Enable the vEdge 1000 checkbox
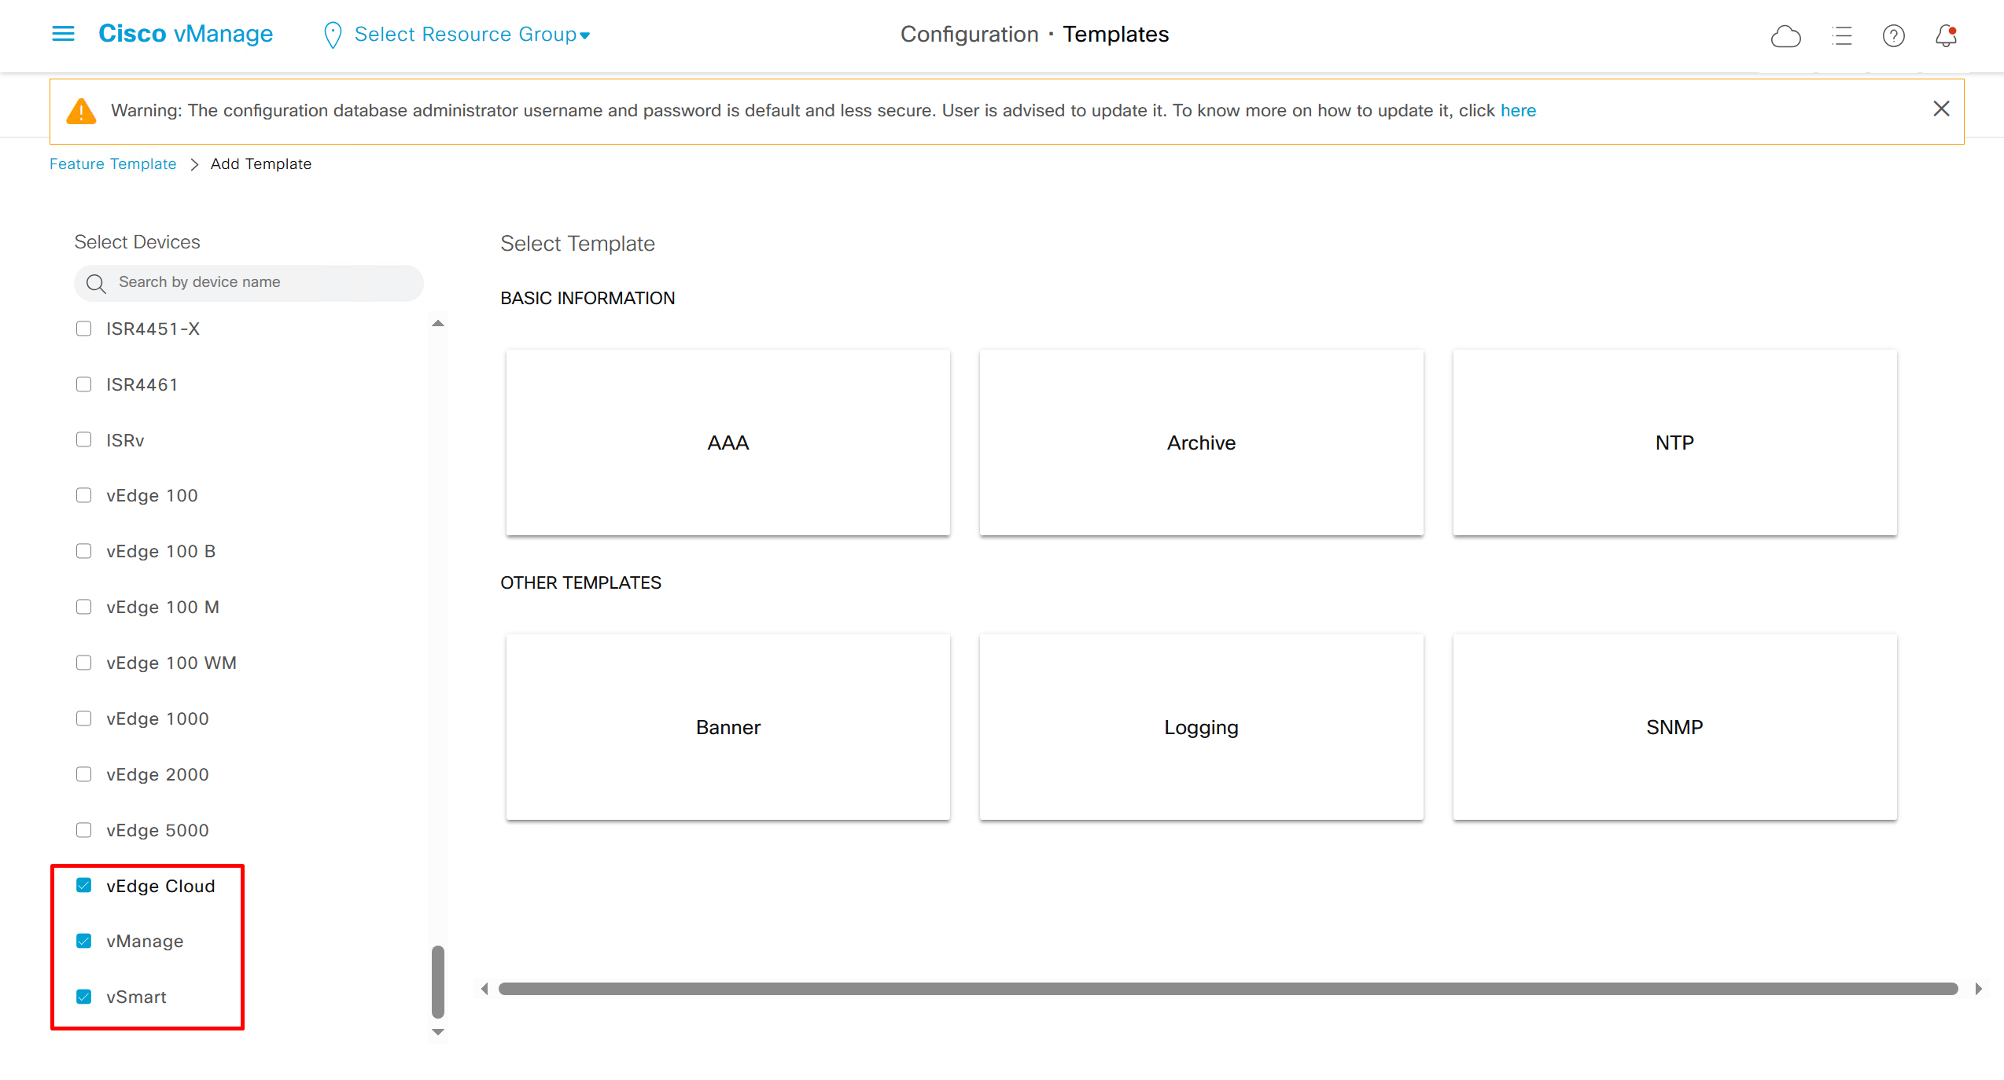 coord(84,718)
